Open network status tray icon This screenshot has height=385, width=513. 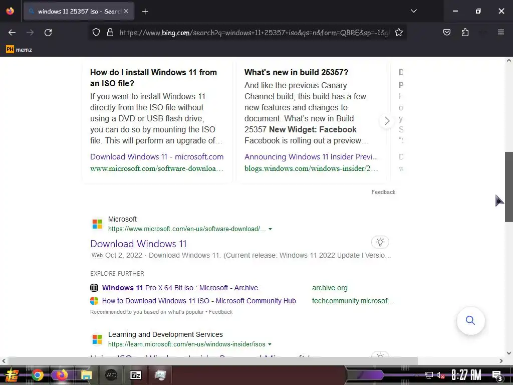click(429, 375)
